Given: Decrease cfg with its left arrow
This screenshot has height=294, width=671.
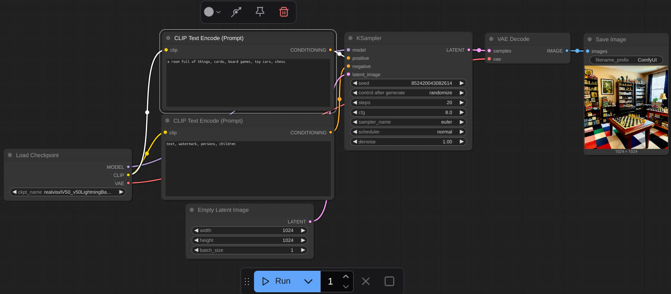Looking at the screenshot, I should click(x=356, y=112).
